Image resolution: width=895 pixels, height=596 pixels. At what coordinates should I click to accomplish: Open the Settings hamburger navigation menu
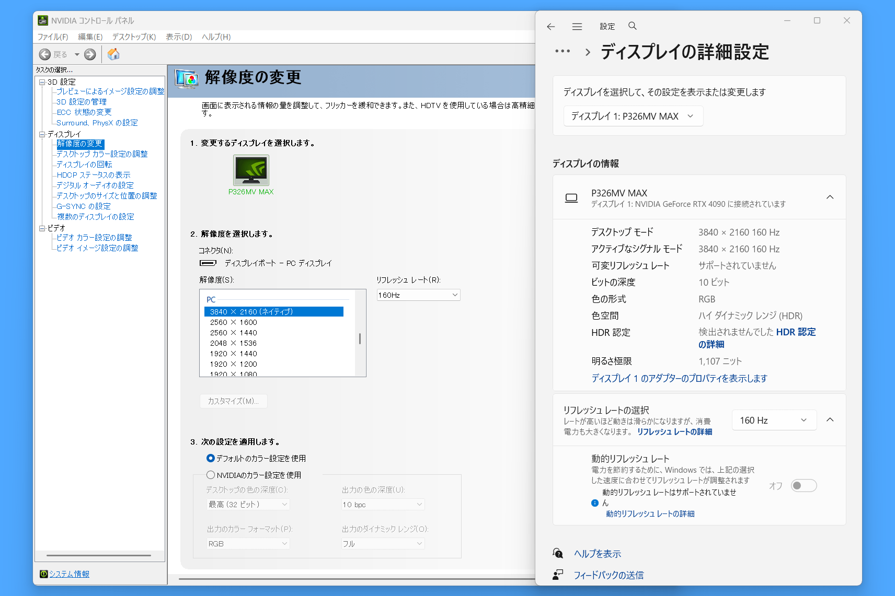577,27
